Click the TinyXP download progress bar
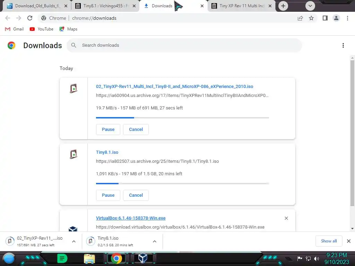 (x=182, y=118)
